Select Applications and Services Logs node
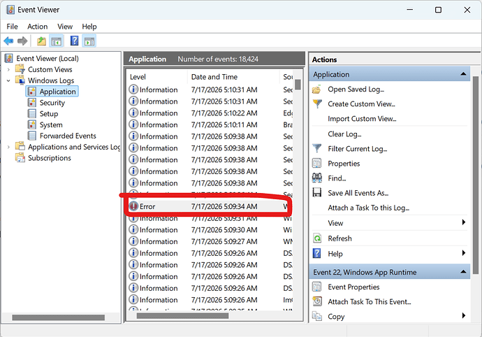This screenshot has height=337, width=482. click(x=74, y=147)
